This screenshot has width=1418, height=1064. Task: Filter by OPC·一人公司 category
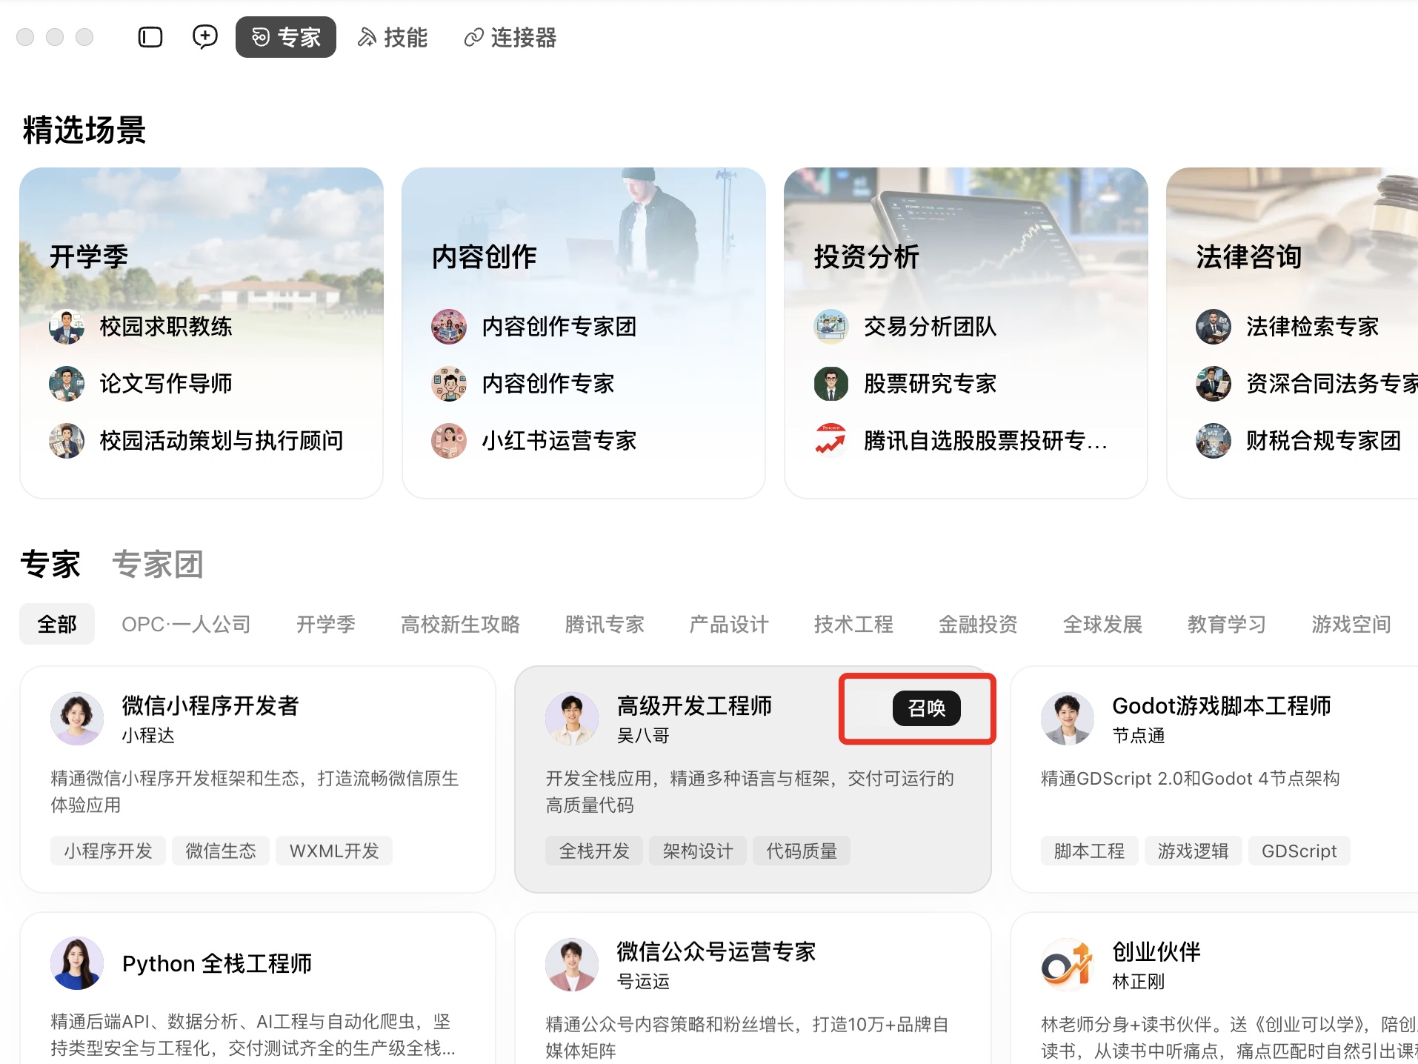[x=186, y=624]
